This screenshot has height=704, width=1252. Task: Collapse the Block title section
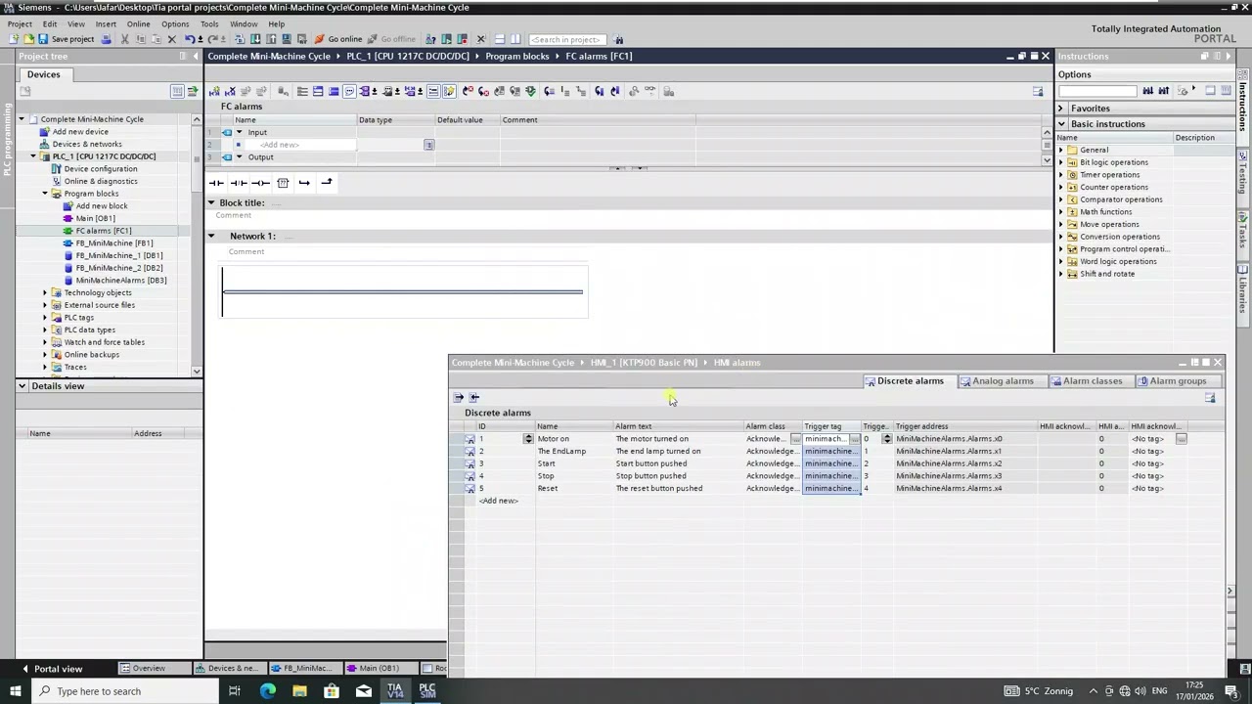210,202
